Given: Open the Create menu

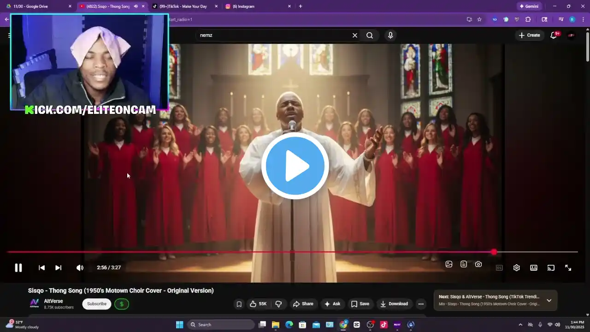Looking at the screenshot, I should (529, 36).
